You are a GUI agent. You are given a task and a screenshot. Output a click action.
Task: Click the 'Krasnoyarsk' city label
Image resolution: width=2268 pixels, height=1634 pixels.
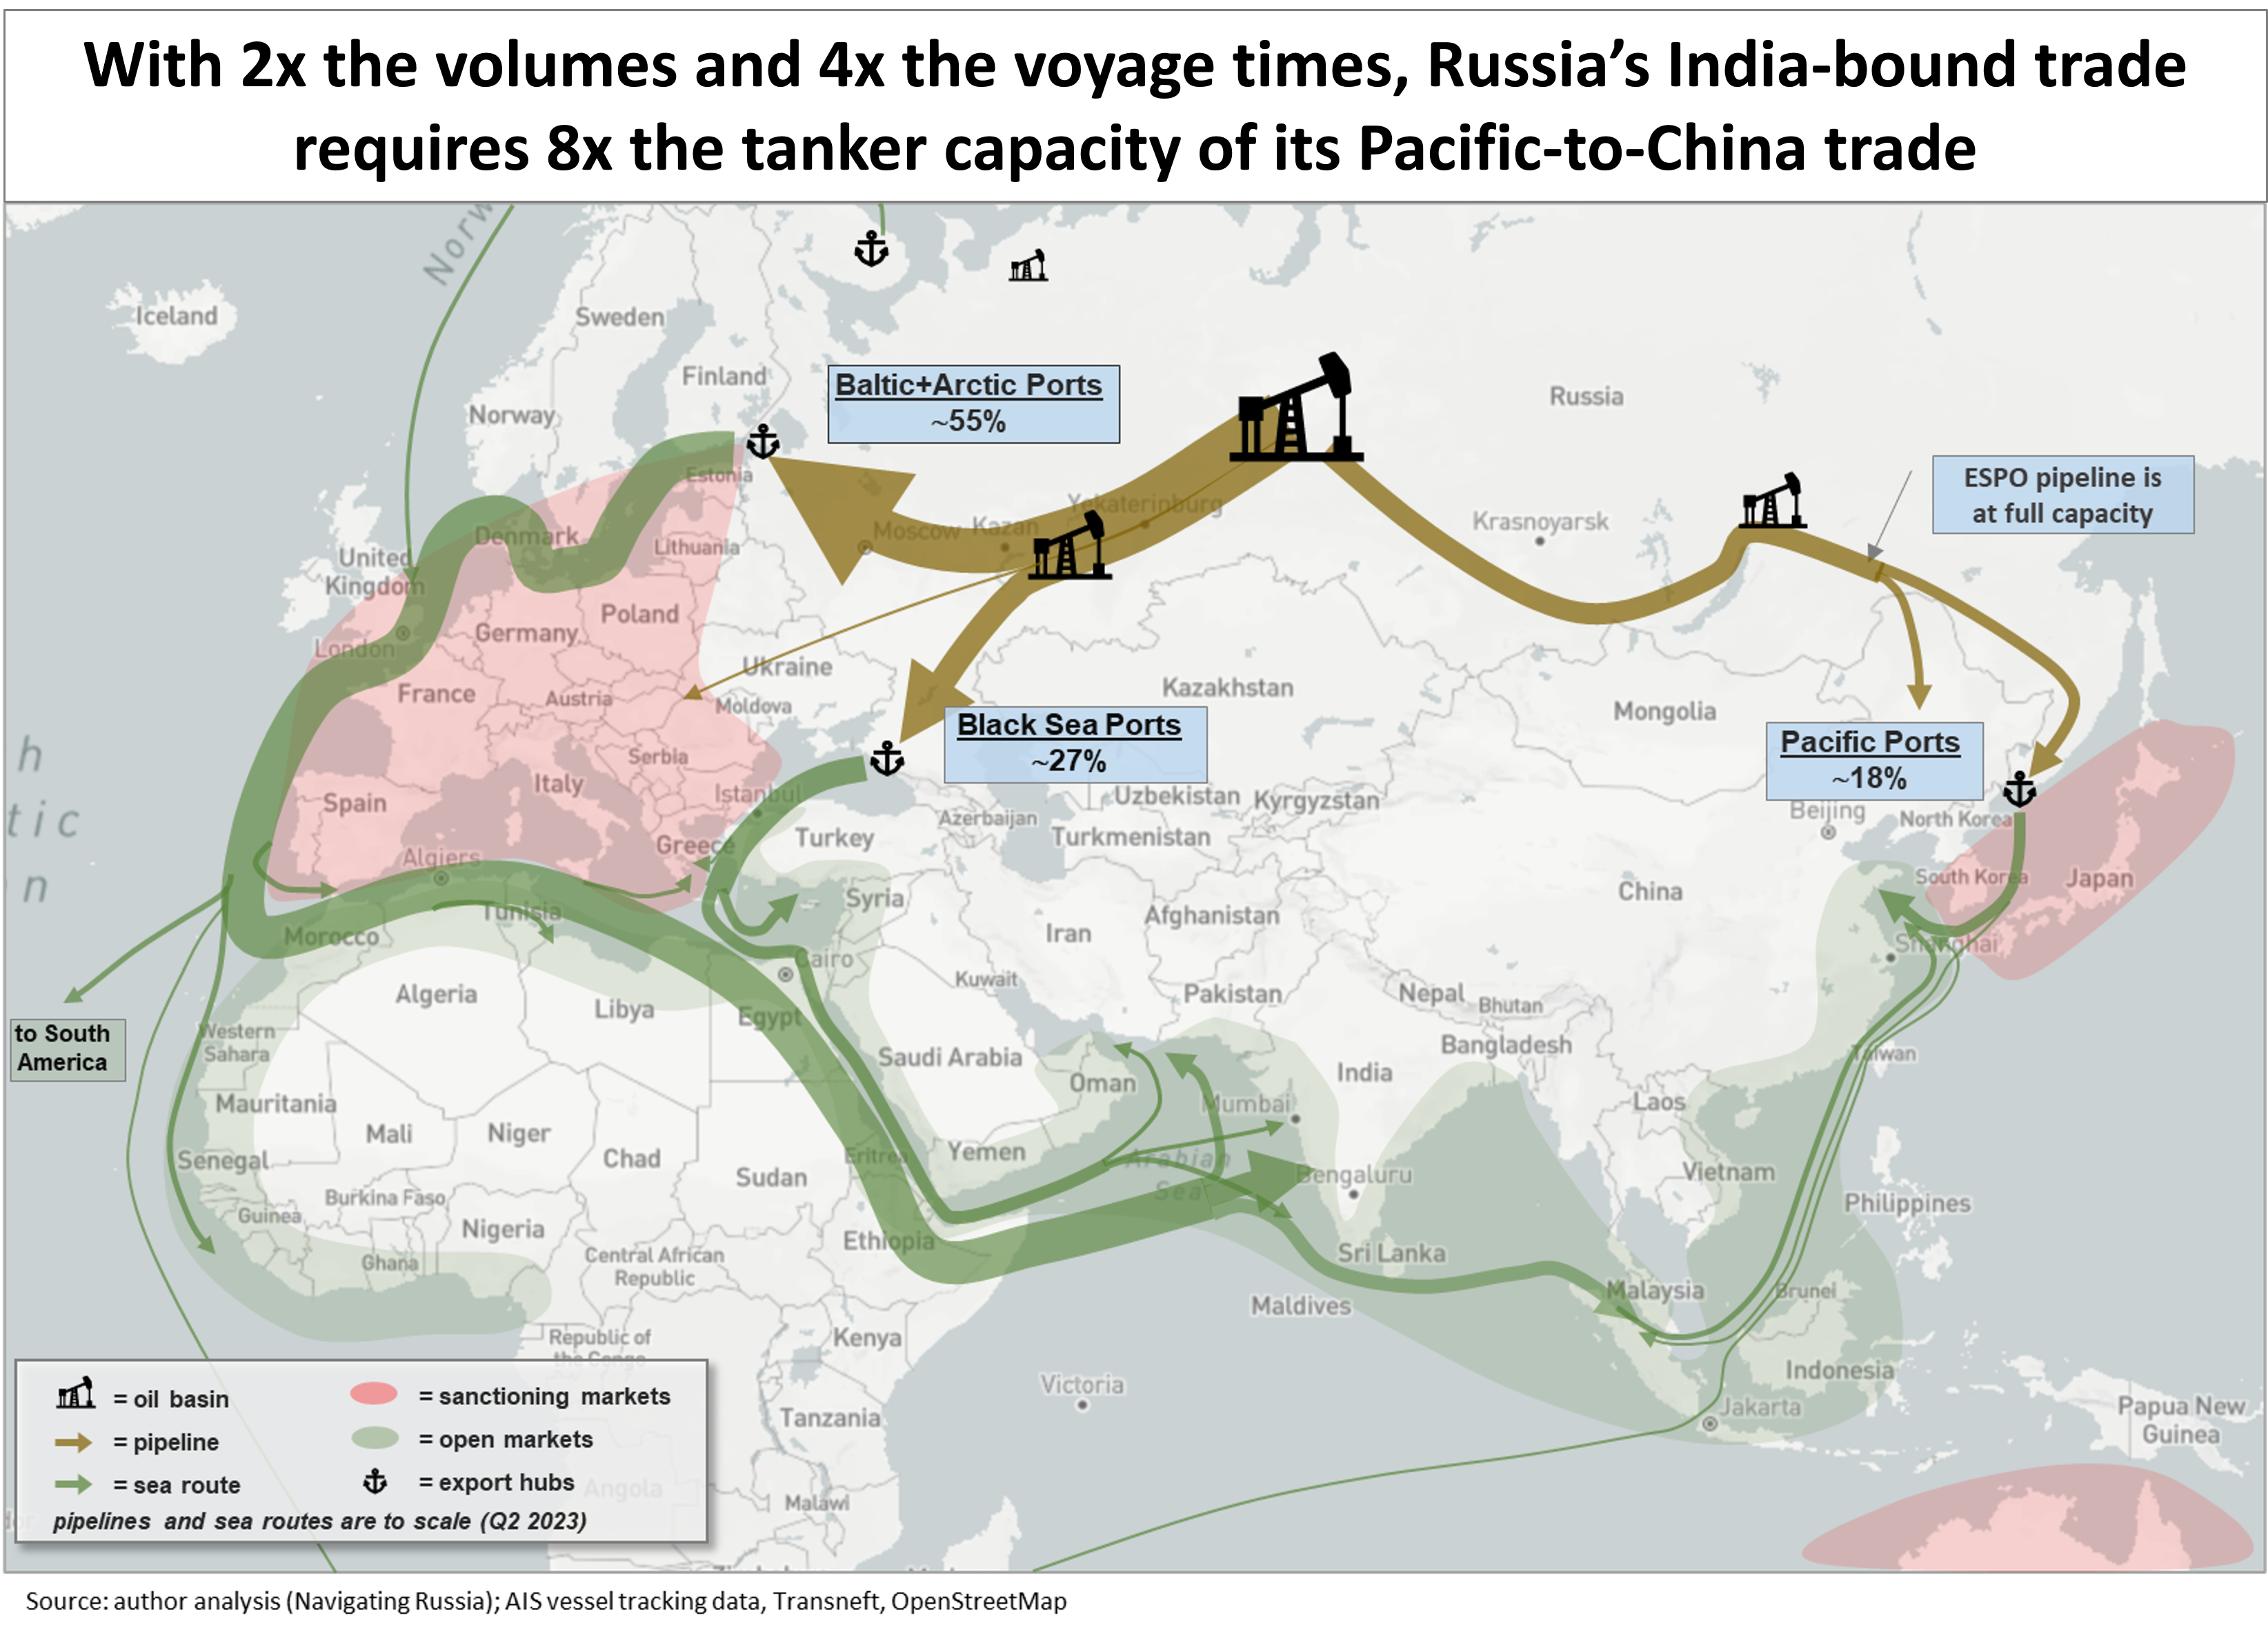click(1540, 521)
